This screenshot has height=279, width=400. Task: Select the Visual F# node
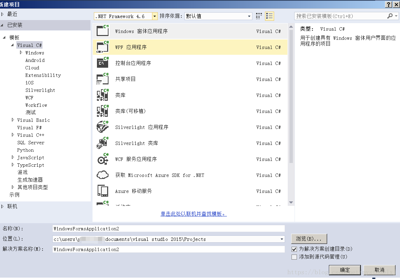[29, 128]
